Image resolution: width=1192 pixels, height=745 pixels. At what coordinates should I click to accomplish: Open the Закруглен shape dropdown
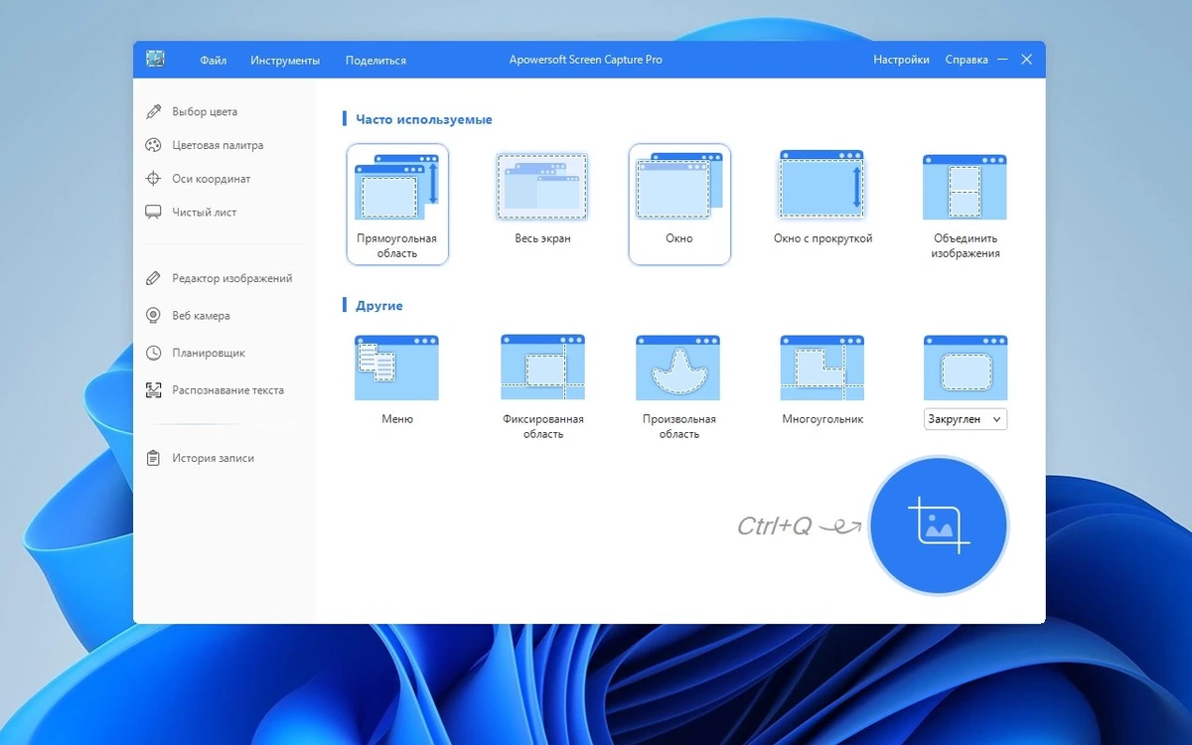[x=966, y=419]
